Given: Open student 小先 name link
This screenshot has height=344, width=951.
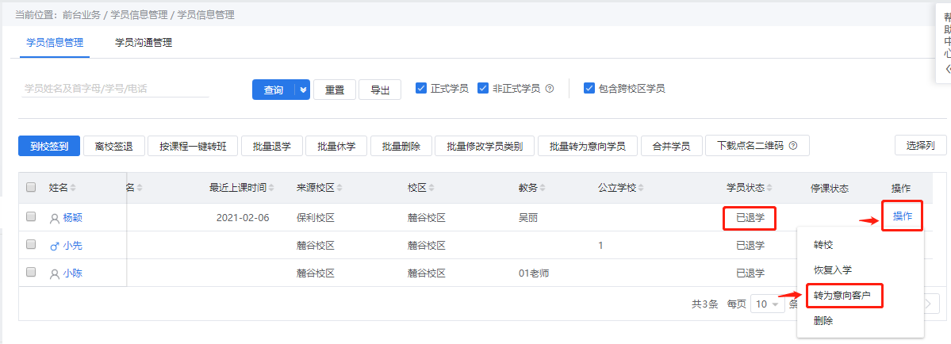Looking at the screenshot, I should pos(72,245).
